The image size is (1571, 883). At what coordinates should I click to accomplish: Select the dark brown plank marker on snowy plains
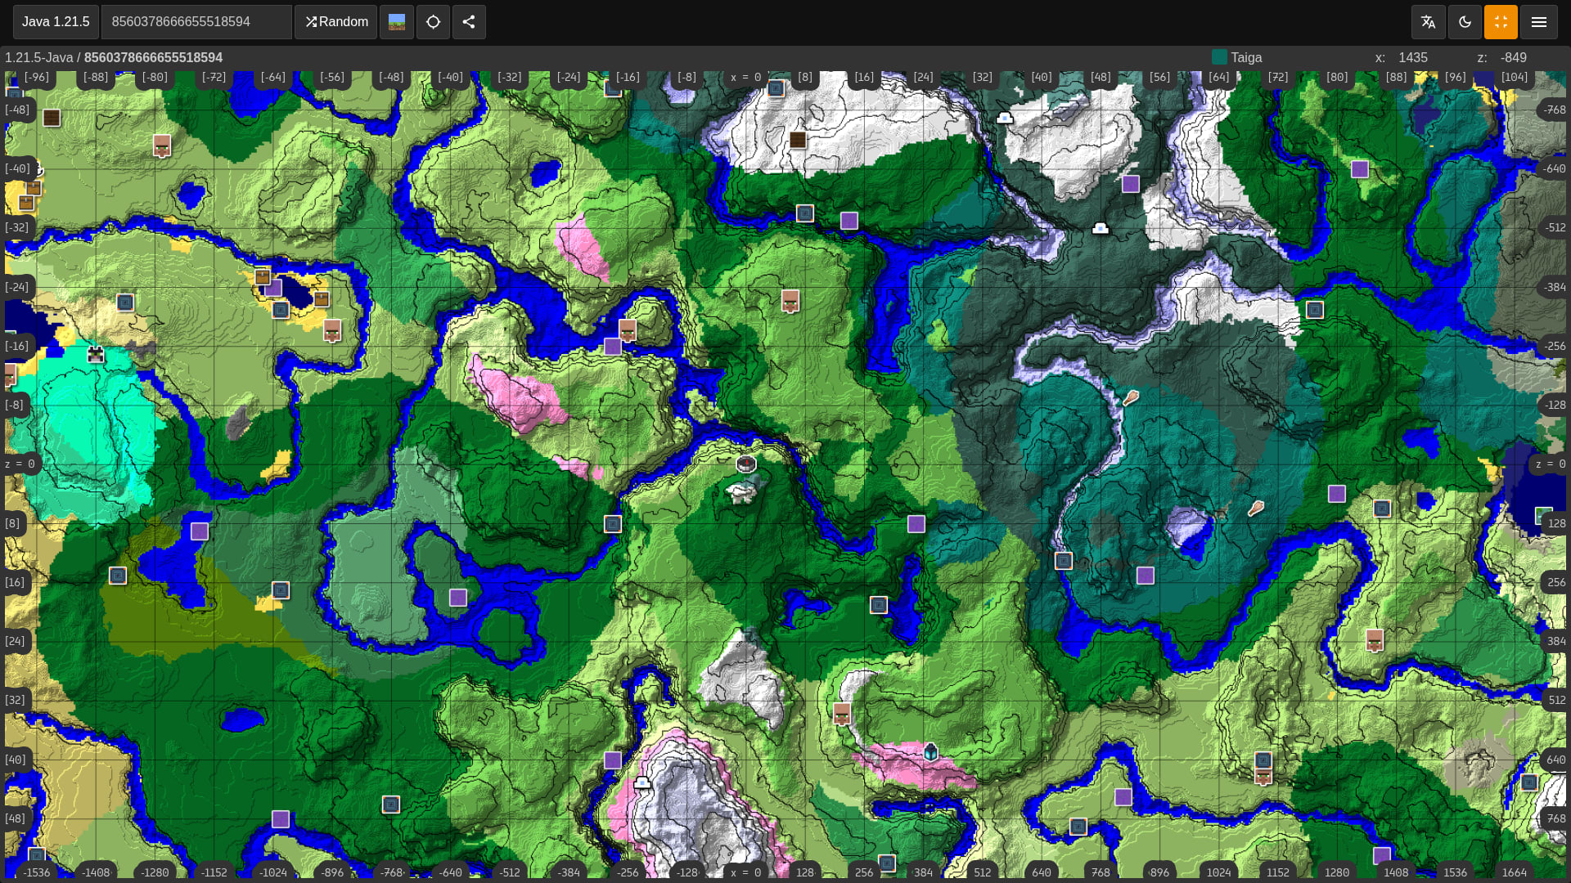(x=798, y=140)
